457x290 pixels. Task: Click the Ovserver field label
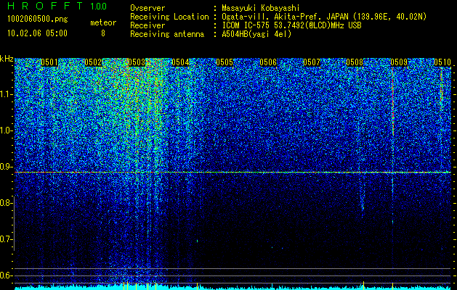point(147,8)
